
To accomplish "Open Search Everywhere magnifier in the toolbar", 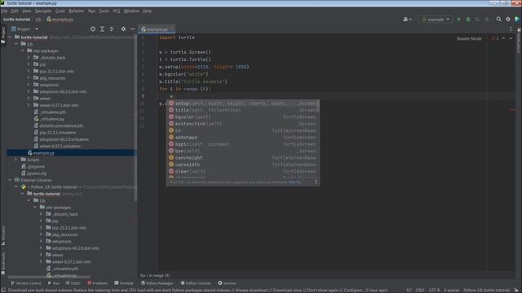I will point(498,20).
